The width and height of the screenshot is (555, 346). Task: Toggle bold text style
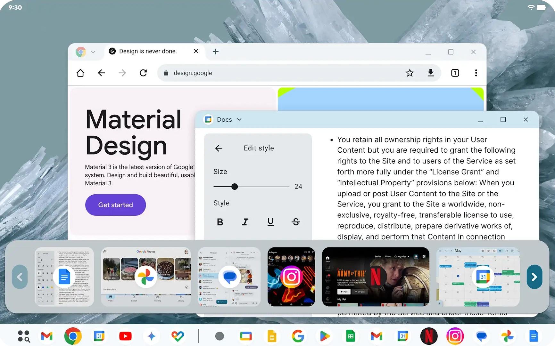(220, 222)
